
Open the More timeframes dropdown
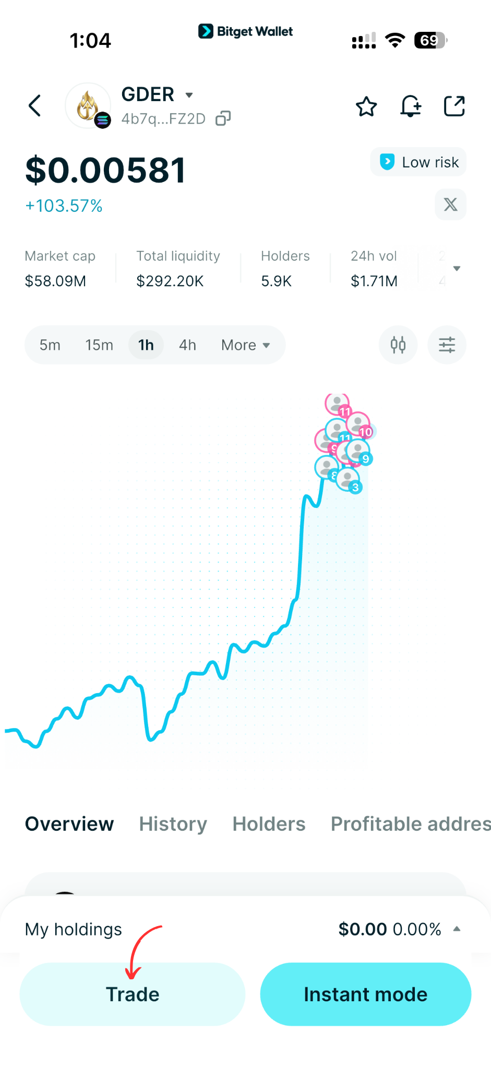coord(245,345)
